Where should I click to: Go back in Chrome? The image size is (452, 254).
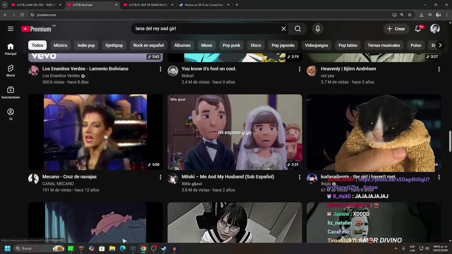[5, 15]
